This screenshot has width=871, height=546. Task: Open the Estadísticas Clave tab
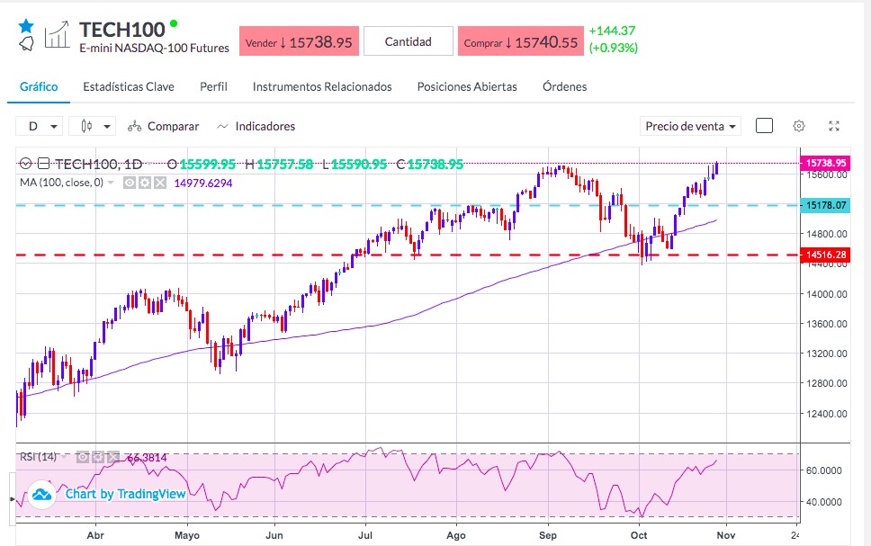point(129,86)
